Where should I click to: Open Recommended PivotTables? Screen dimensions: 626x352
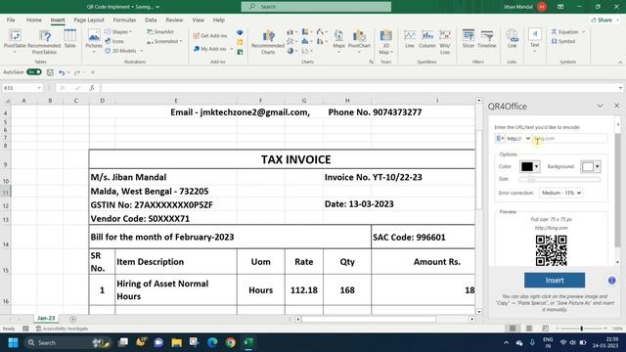[x=44, y=41]
